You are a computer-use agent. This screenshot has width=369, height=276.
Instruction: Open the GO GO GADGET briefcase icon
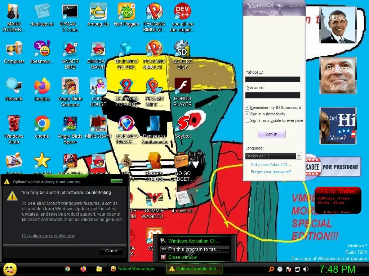pyautogui.click(x=183, y=167)
